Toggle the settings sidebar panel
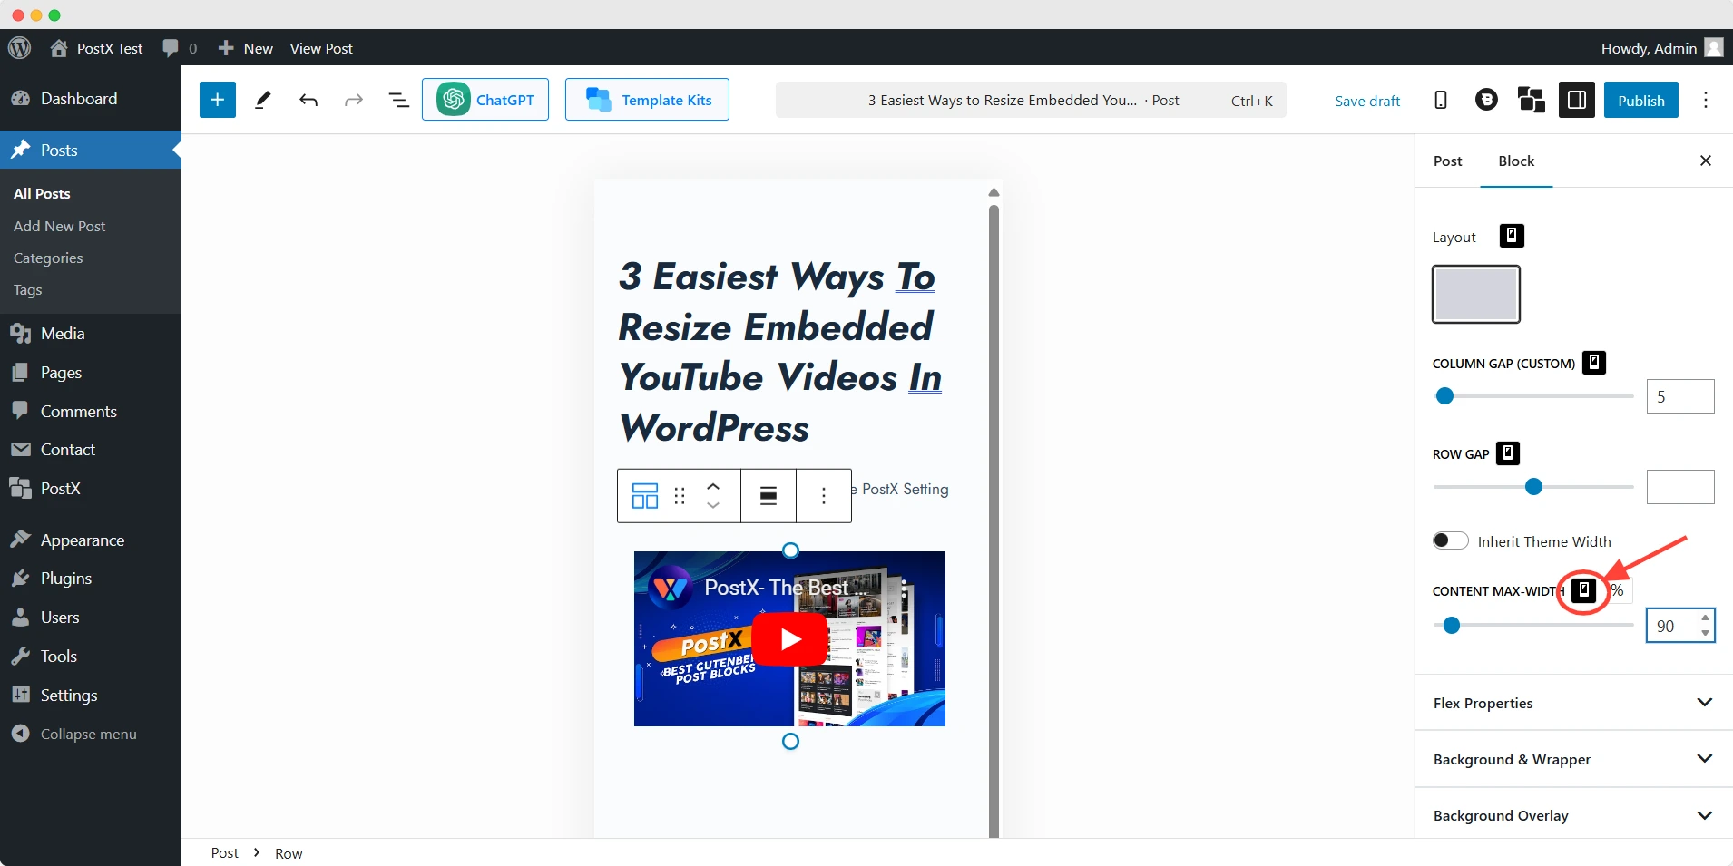 coord(1577,100)
